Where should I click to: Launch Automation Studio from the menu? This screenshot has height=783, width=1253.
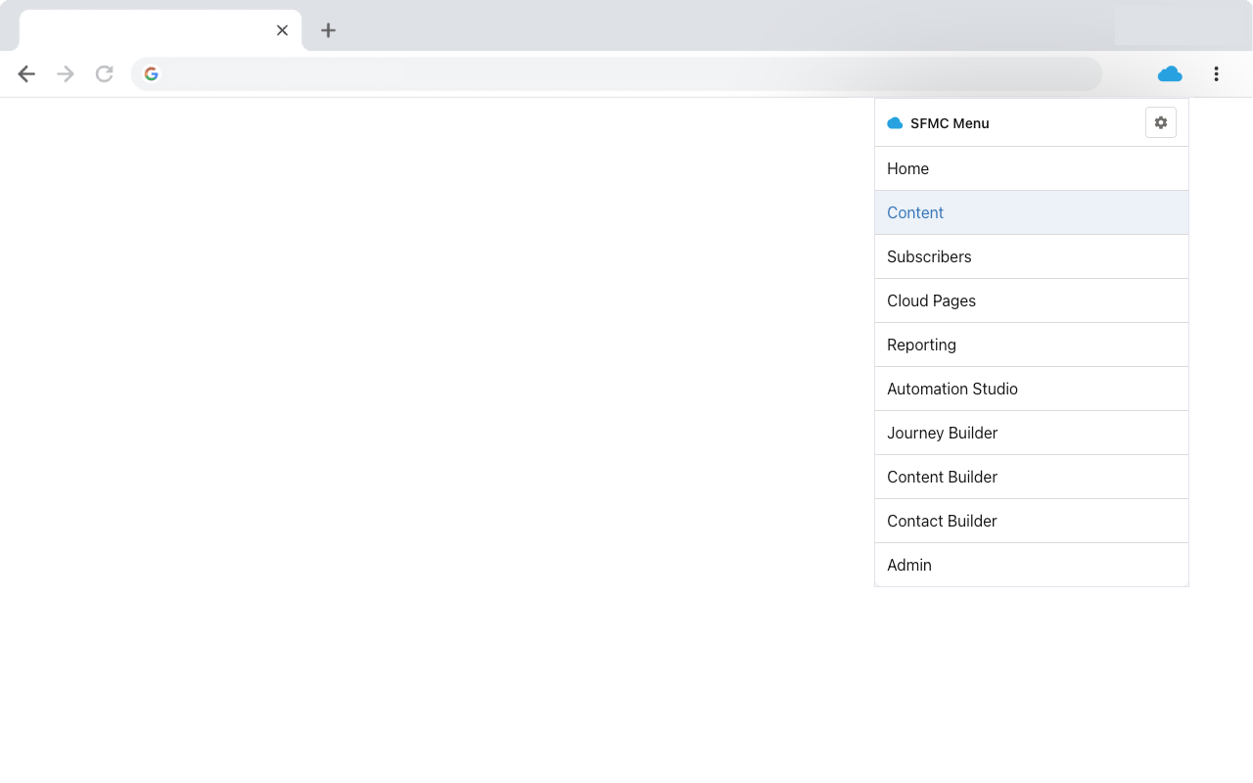[1032, 389]
